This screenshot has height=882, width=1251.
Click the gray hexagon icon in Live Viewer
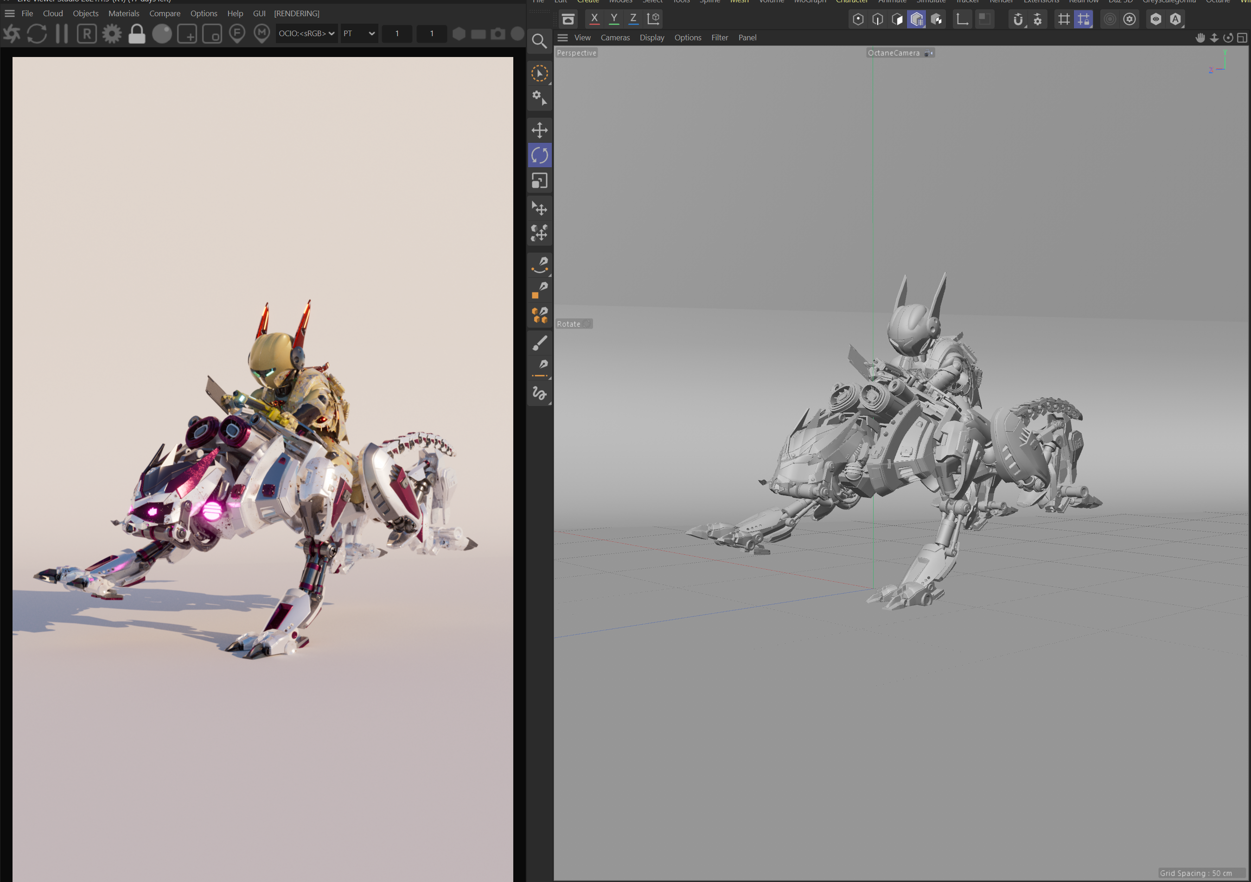click(460, 34)
